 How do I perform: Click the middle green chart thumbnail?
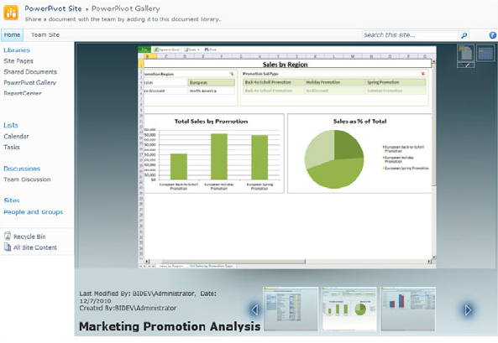pyautogui.click(x=349, y=309)
